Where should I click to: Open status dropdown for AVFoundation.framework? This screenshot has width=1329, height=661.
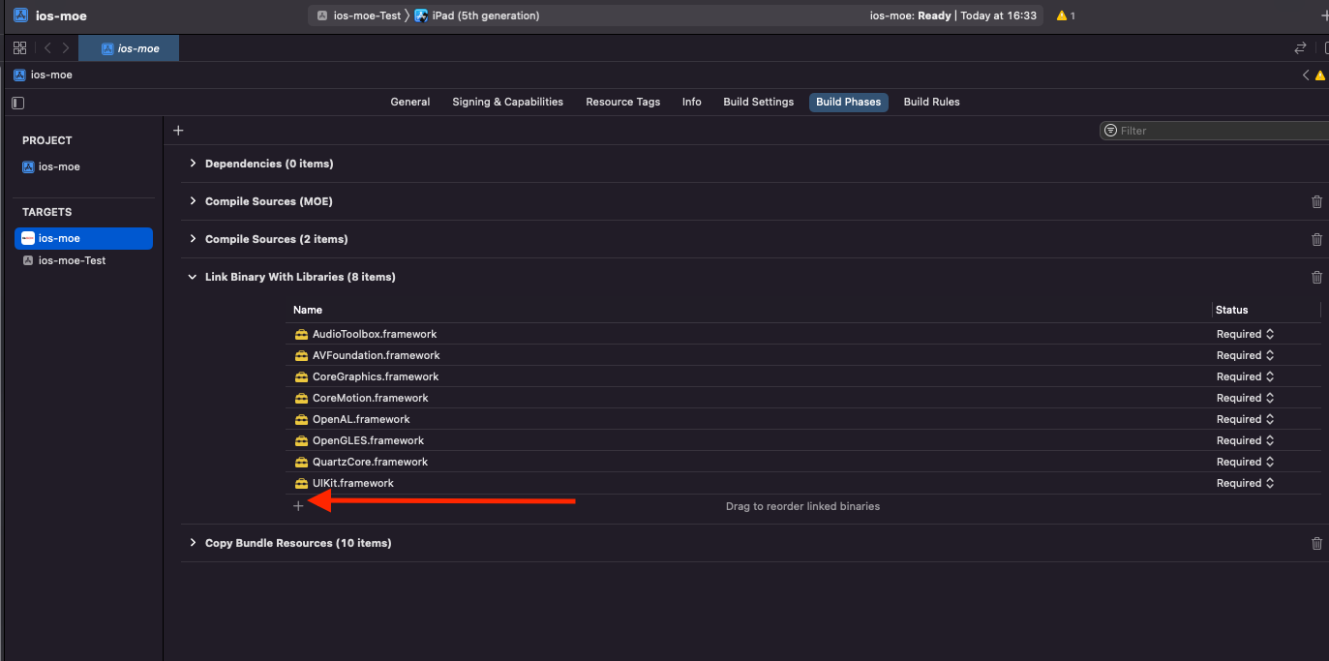click(x=1245, y=355)
